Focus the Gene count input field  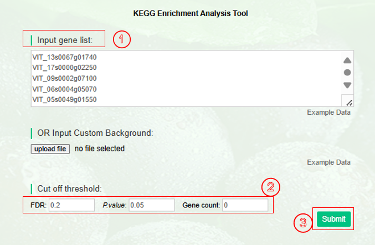(245, 205)
